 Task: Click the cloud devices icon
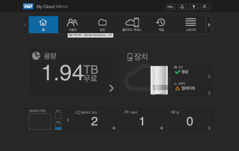click(78, 113)
